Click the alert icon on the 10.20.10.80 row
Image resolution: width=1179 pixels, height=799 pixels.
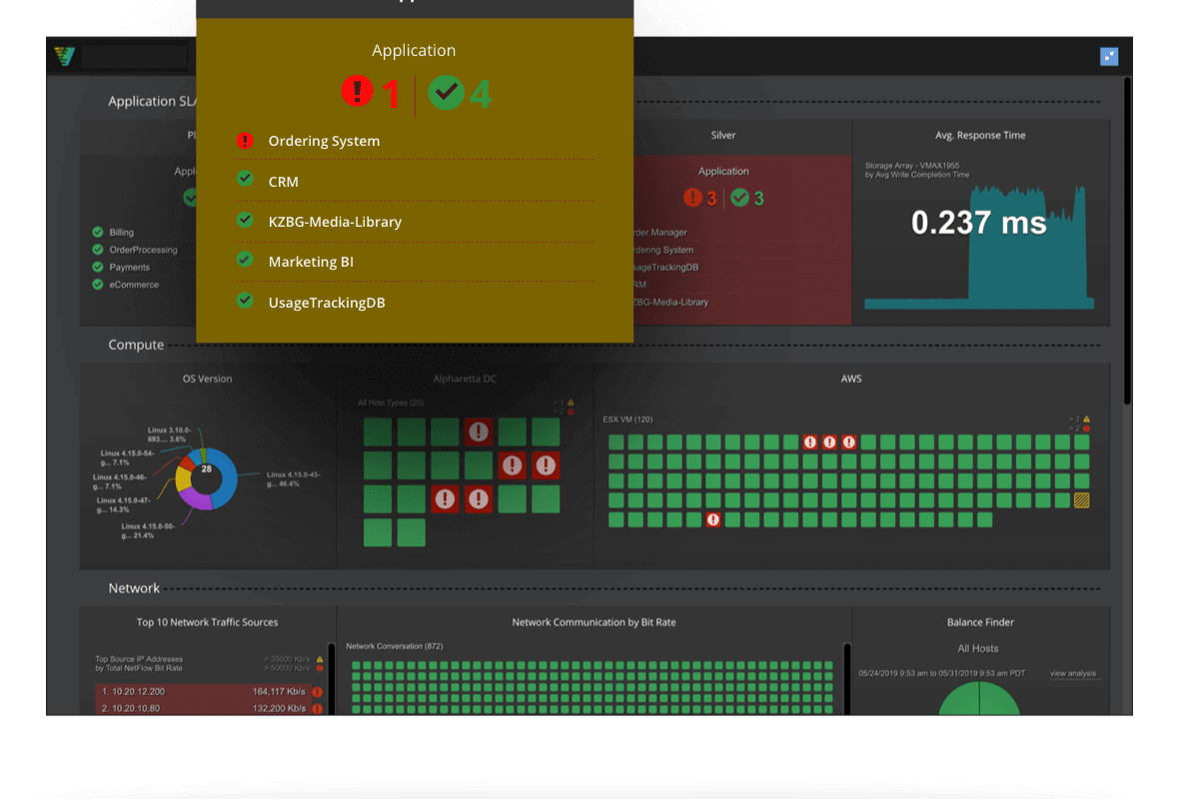[318, 708]
